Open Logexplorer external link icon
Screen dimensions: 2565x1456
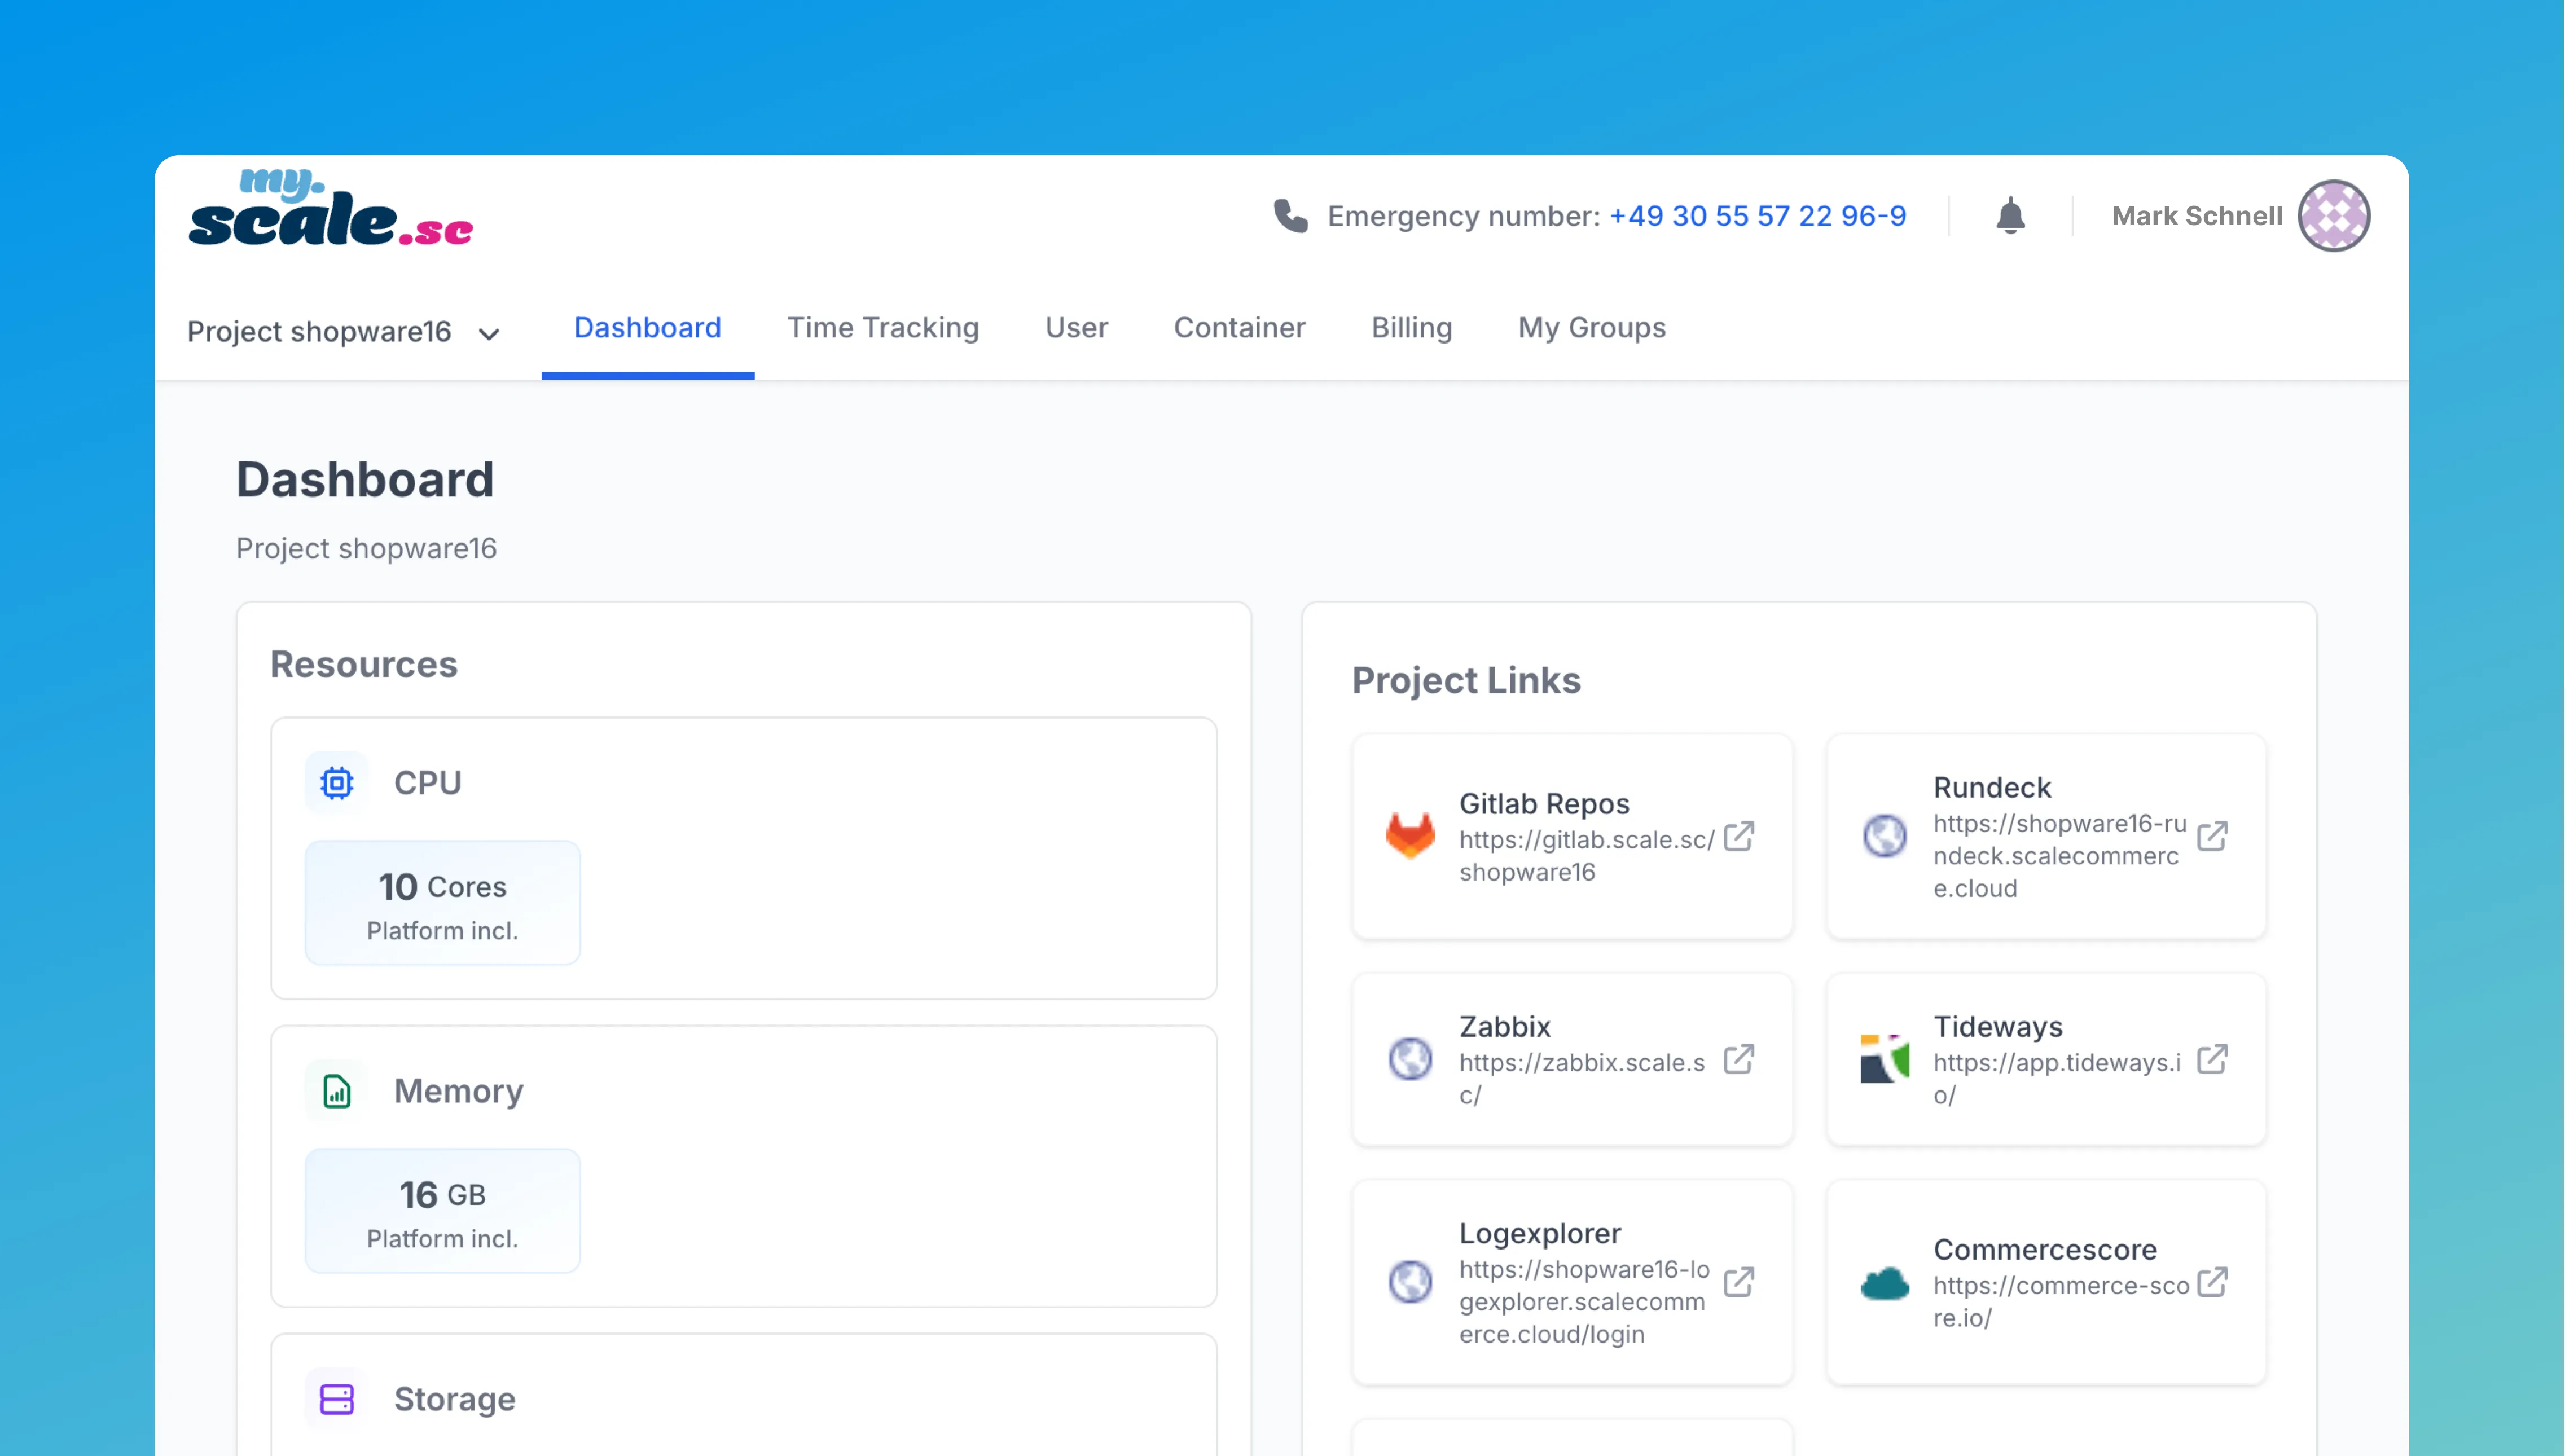(x=1739, y=1282)
